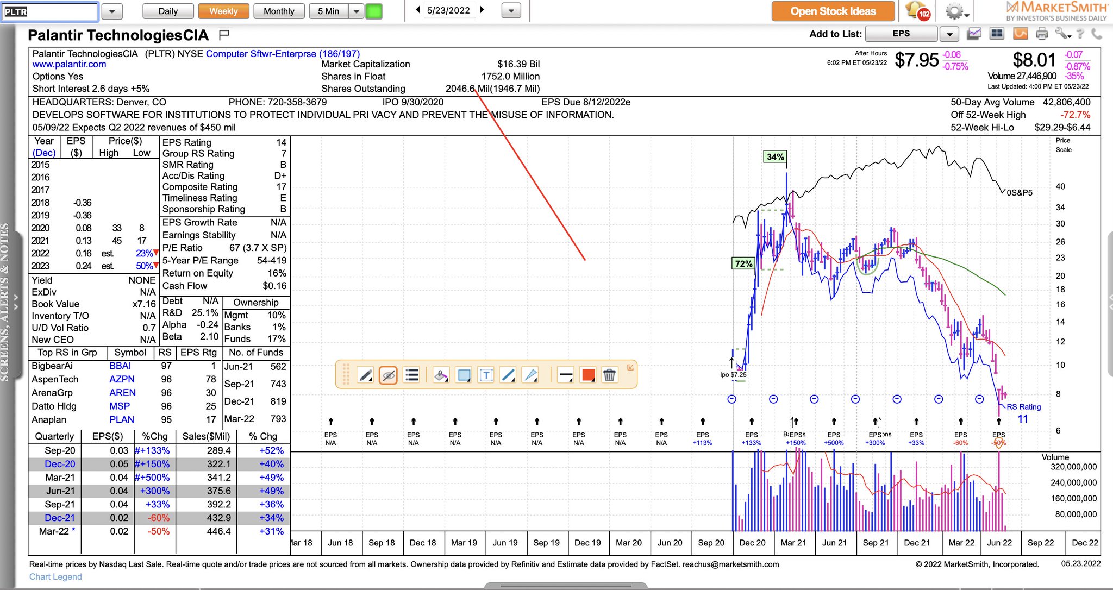Select the pencil drawing tool

(366, 375)
